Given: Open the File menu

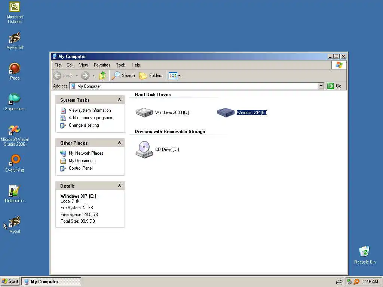Looking at the screenshot, I should (x=58, y=65).
